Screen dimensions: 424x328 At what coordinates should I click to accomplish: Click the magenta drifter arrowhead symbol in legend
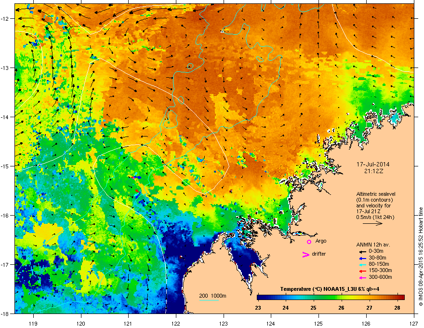coord(305,254)
